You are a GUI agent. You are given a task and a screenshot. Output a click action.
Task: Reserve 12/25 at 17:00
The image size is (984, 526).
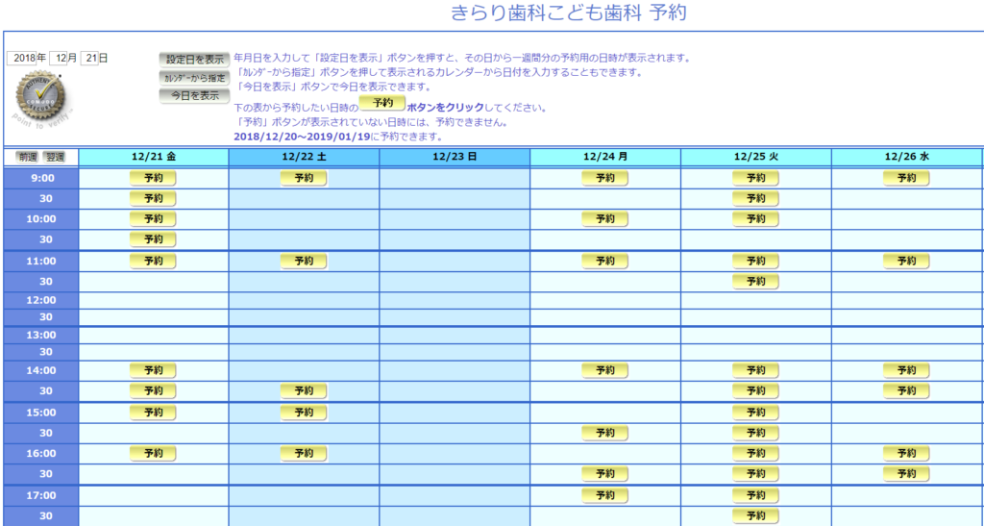[755, 496]
